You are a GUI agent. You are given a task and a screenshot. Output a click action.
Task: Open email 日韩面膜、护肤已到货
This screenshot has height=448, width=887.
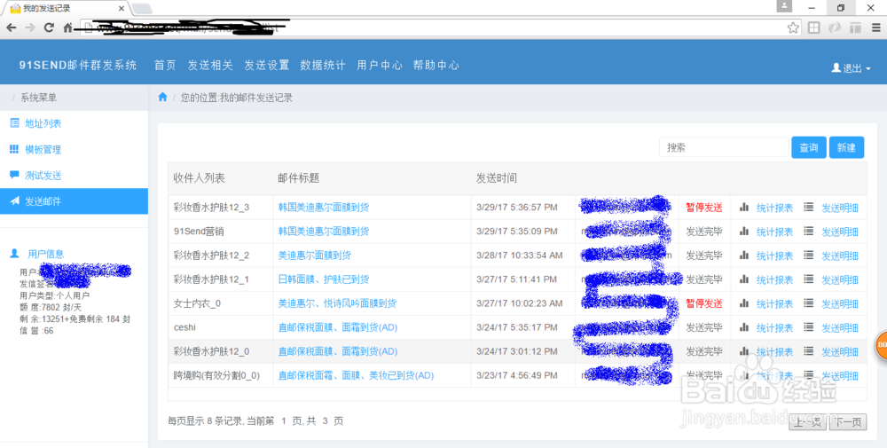(324, 279)
